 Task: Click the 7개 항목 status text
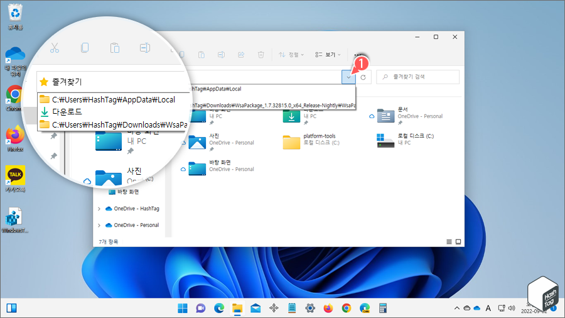coord(109,241)
